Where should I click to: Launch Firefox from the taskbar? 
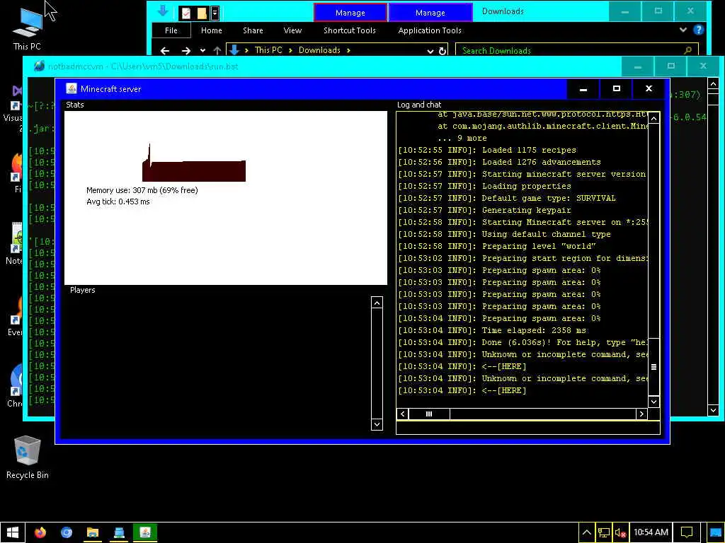pyautogui.click(x=40, y=532)
